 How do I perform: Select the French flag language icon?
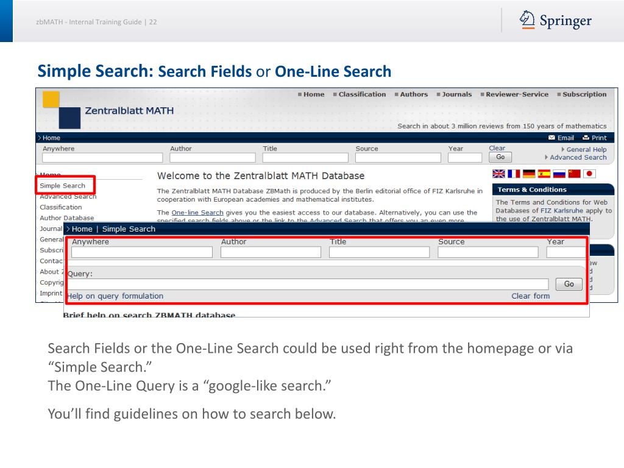[x=514, y=174]
